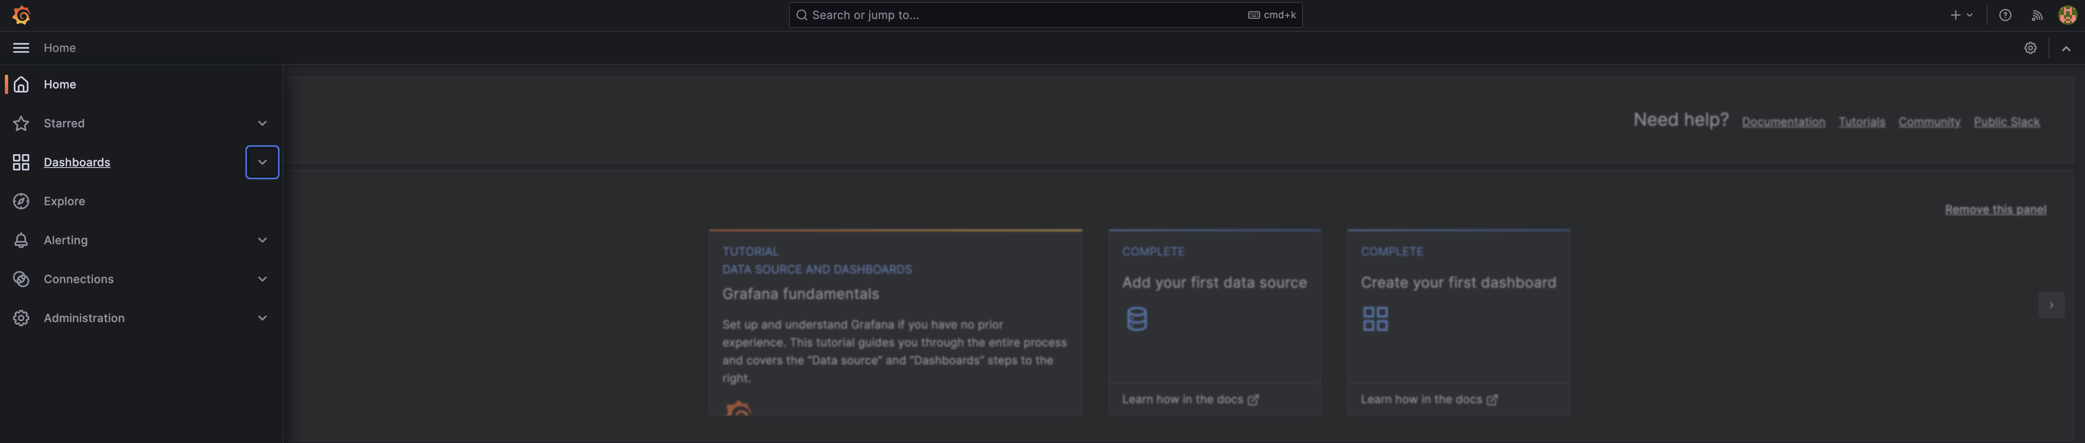
Task: Click the dashboard grid icon in card
Action: (1375, 318)
